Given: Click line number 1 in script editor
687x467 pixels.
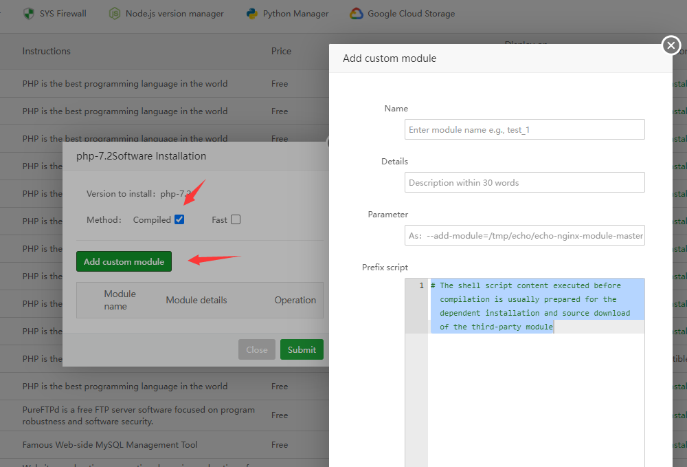Looking at the screenshot, I should pos(420,285).
